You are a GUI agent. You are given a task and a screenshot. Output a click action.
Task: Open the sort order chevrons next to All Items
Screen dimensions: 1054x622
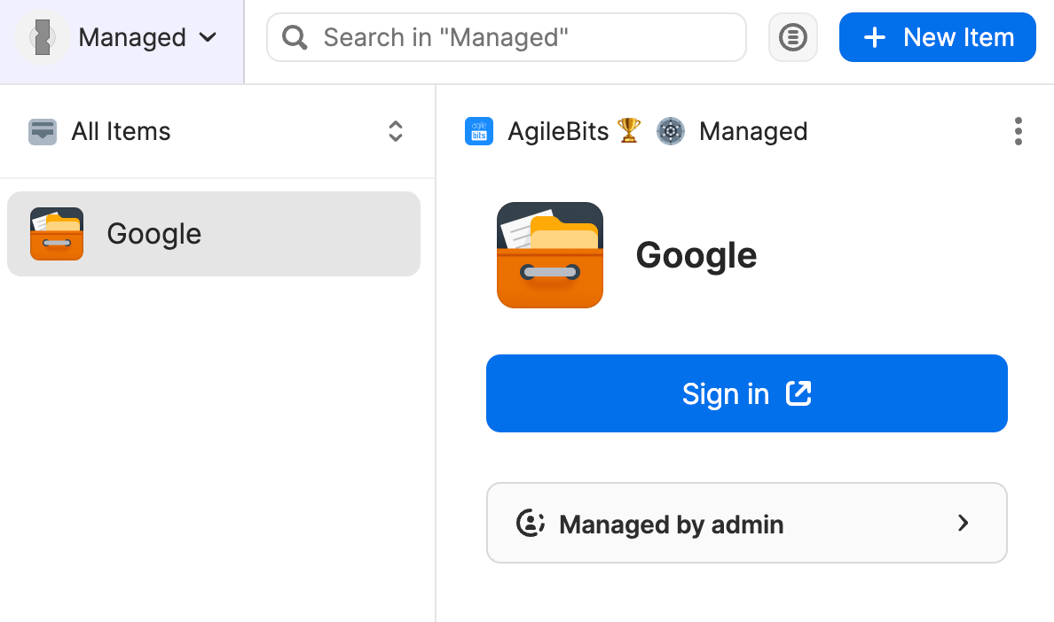pos(395,131)
